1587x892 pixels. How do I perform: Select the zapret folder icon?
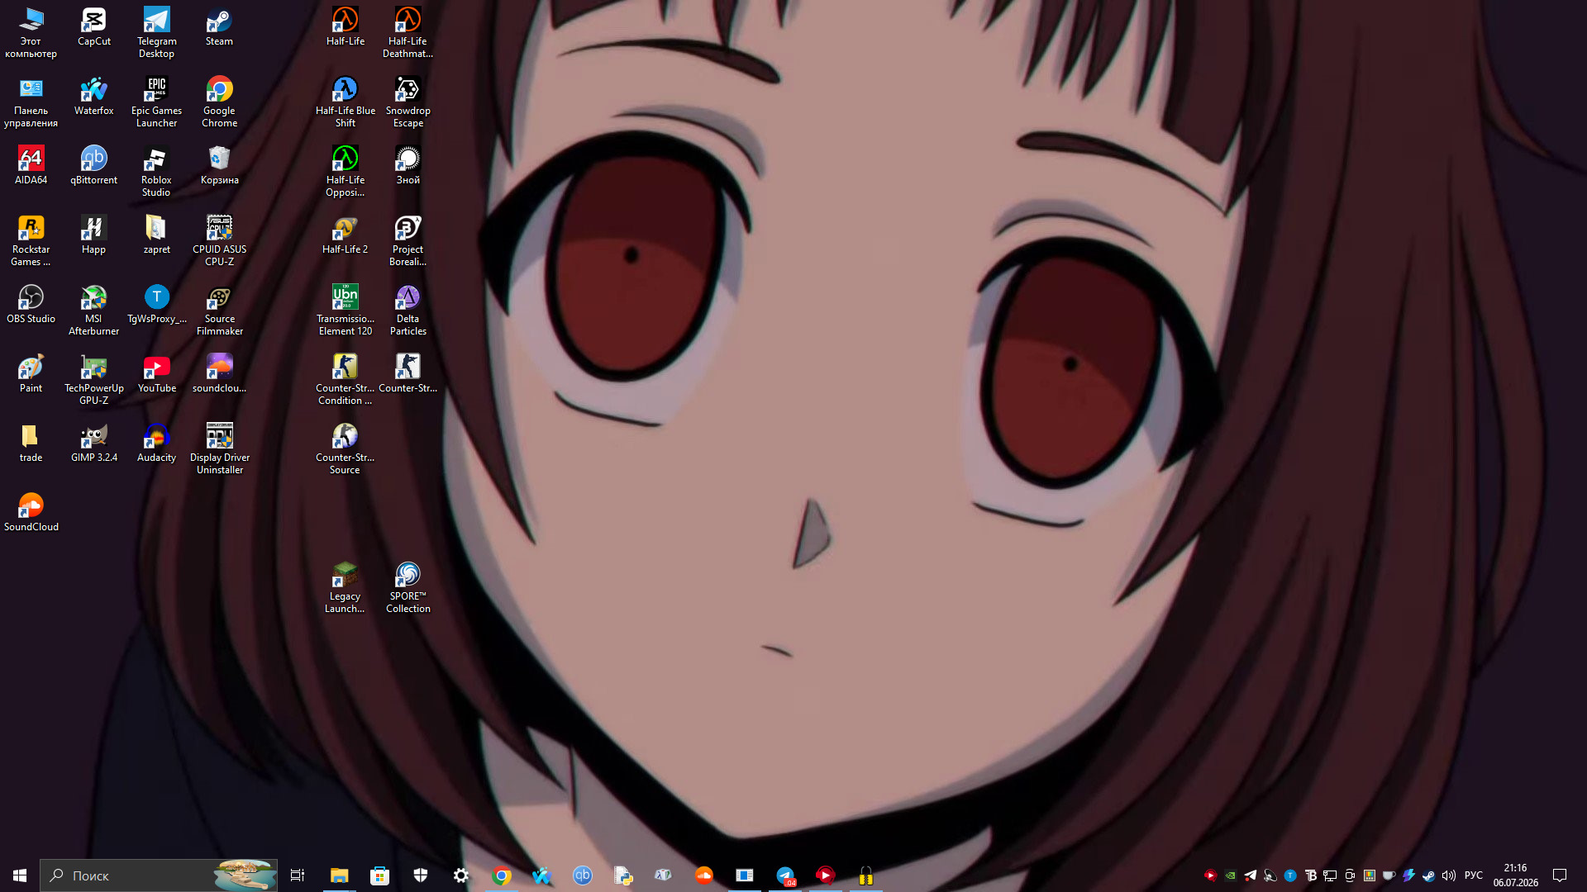(156, 235)
